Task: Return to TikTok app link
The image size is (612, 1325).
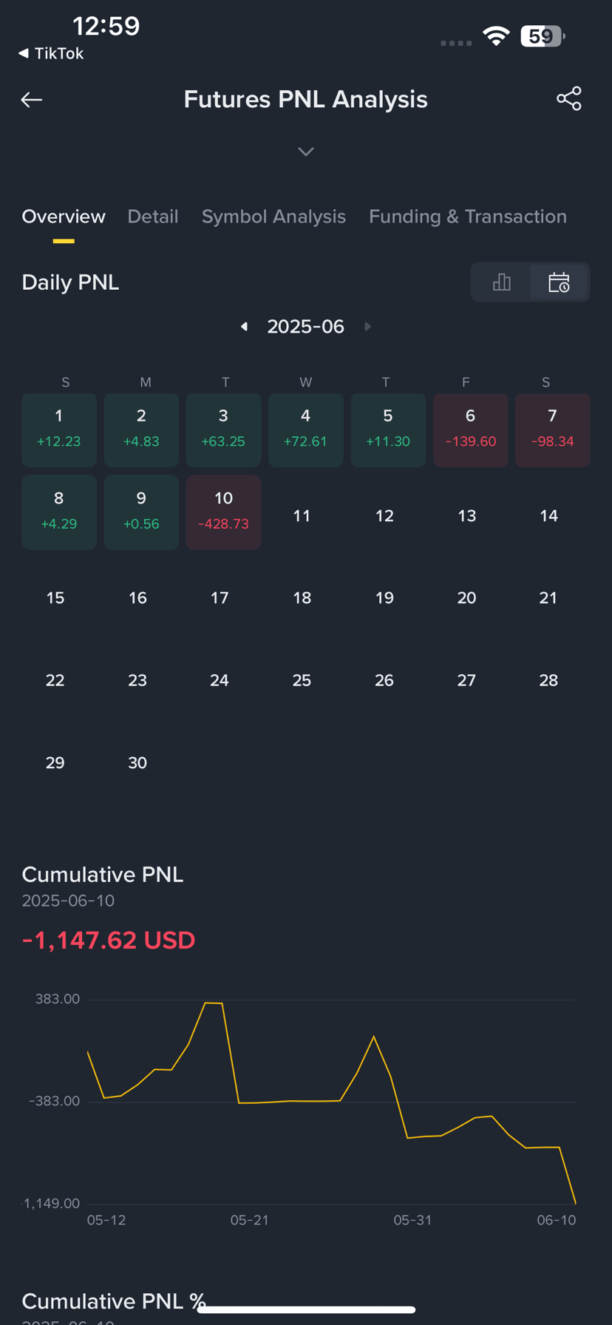Action: (51, 53)
